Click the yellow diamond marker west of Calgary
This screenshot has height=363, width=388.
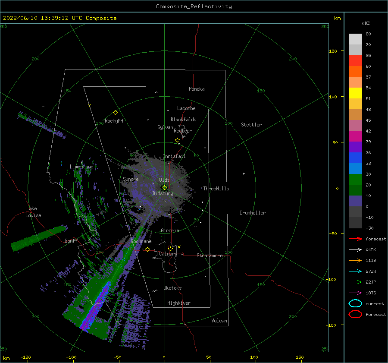click(148, 249)
